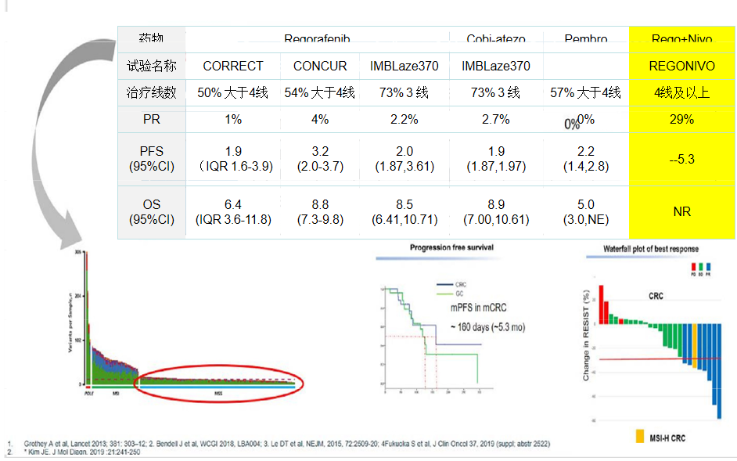
Task: Click the Kim JE J Mol Diagn reference
Action: 82,452
